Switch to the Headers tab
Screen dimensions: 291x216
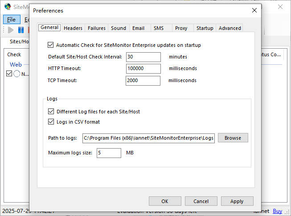[73, 28]
